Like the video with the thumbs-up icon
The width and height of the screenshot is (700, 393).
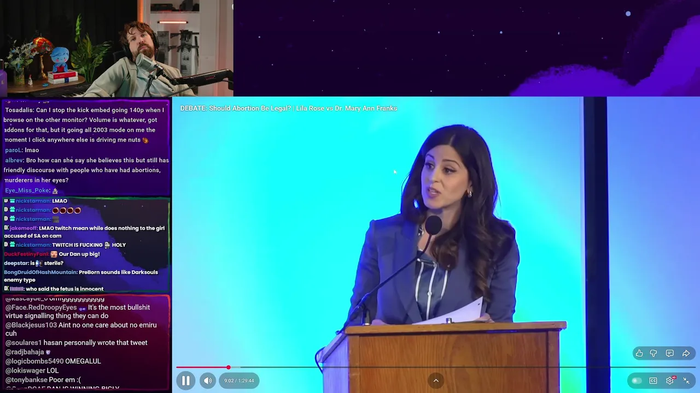pos(639,354)
